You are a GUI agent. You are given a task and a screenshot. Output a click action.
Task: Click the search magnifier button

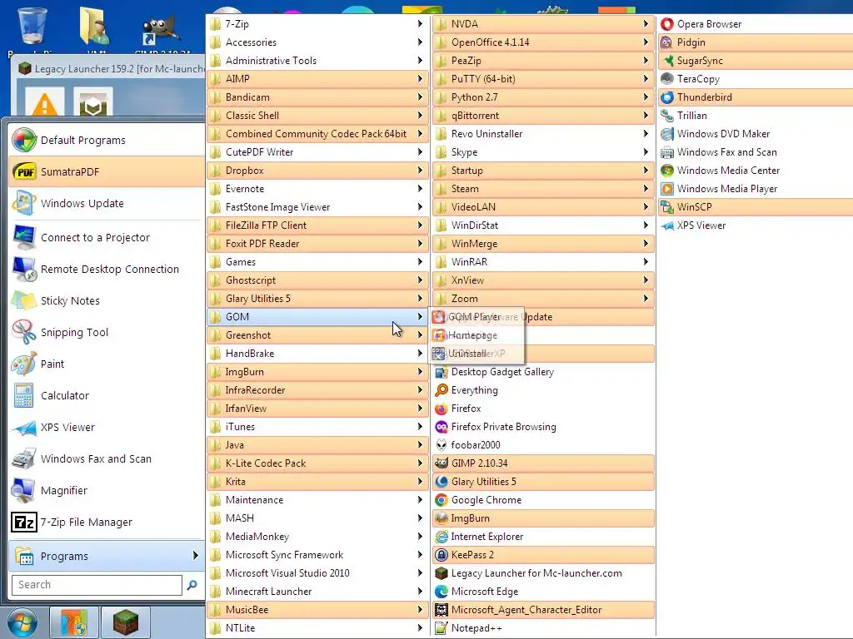pyautogui.click(x=192, y=585)
